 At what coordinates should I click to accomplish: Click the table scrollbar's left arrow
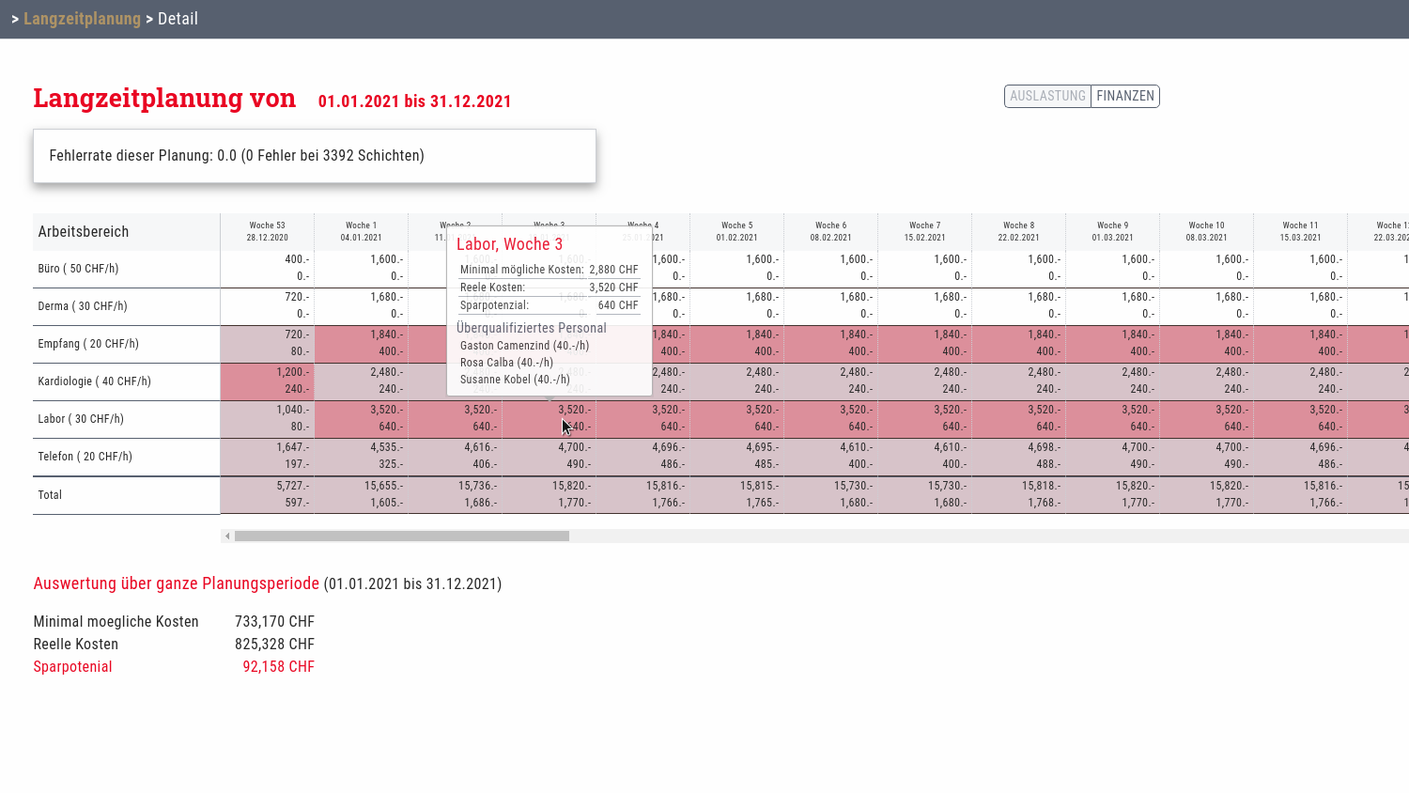tap(227, 536)
